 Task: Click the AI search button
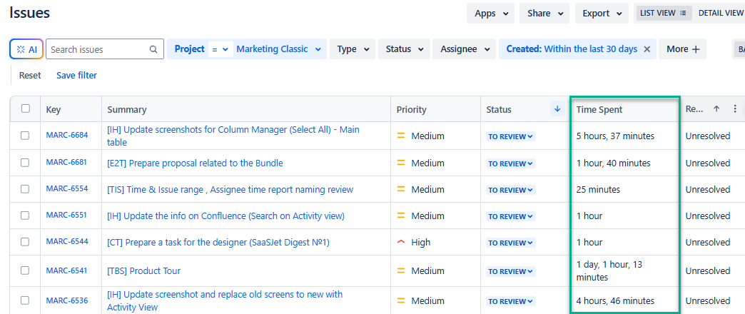[x=26, y=49]
